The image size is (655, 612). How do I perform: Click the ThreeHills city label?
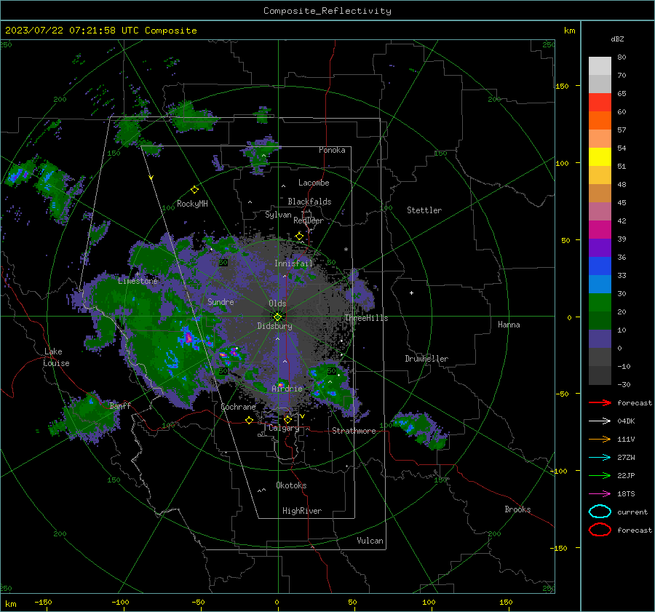pos(366,318)
